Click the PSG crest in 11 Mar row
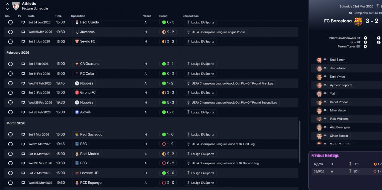Screen dimensions: 382x190 click(77, 144)
